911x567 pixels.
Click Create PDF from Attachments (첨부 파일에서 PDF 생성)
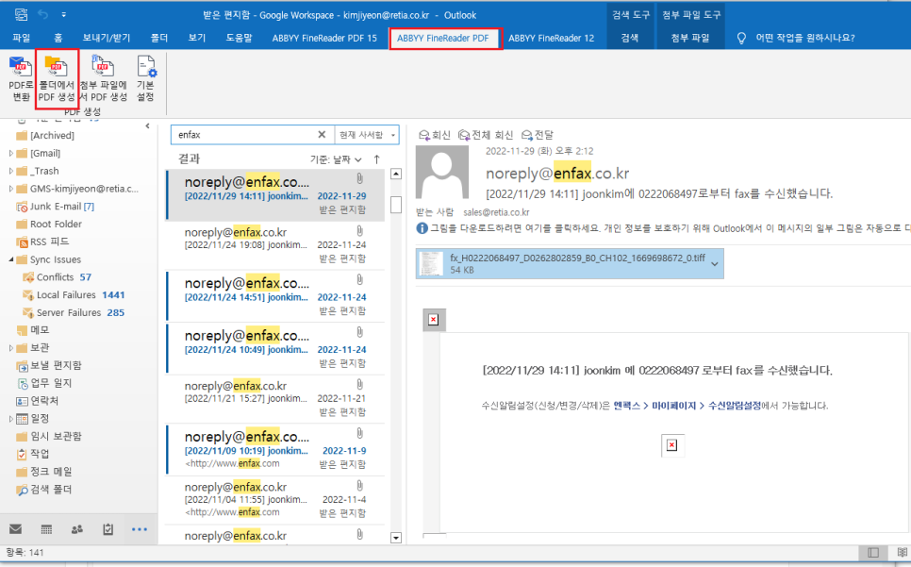pyautogui.click(x=103, y=78)
